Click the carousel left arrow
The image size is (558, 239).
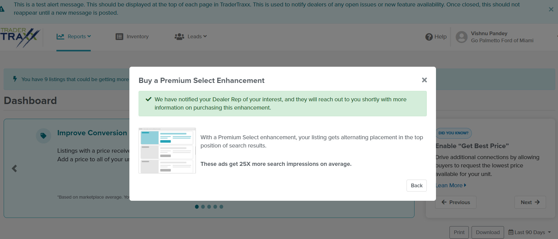click(x=14, y=168)
